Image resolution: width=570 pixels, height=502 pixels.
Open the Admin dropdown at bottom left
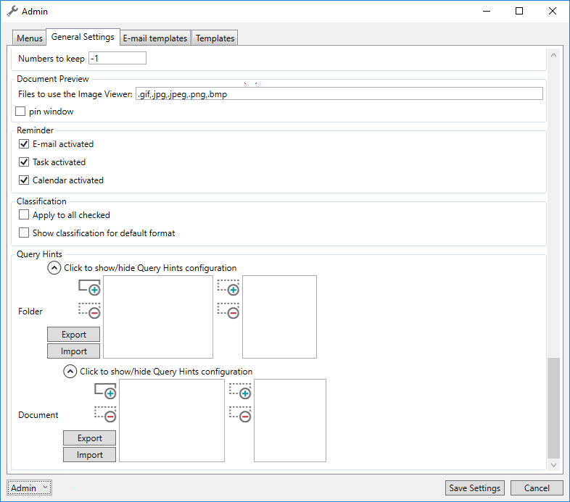[x=29, y=488]
